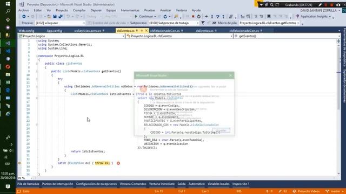
Task: Click the undo arrow icon
Action: (x=68, y=17)
